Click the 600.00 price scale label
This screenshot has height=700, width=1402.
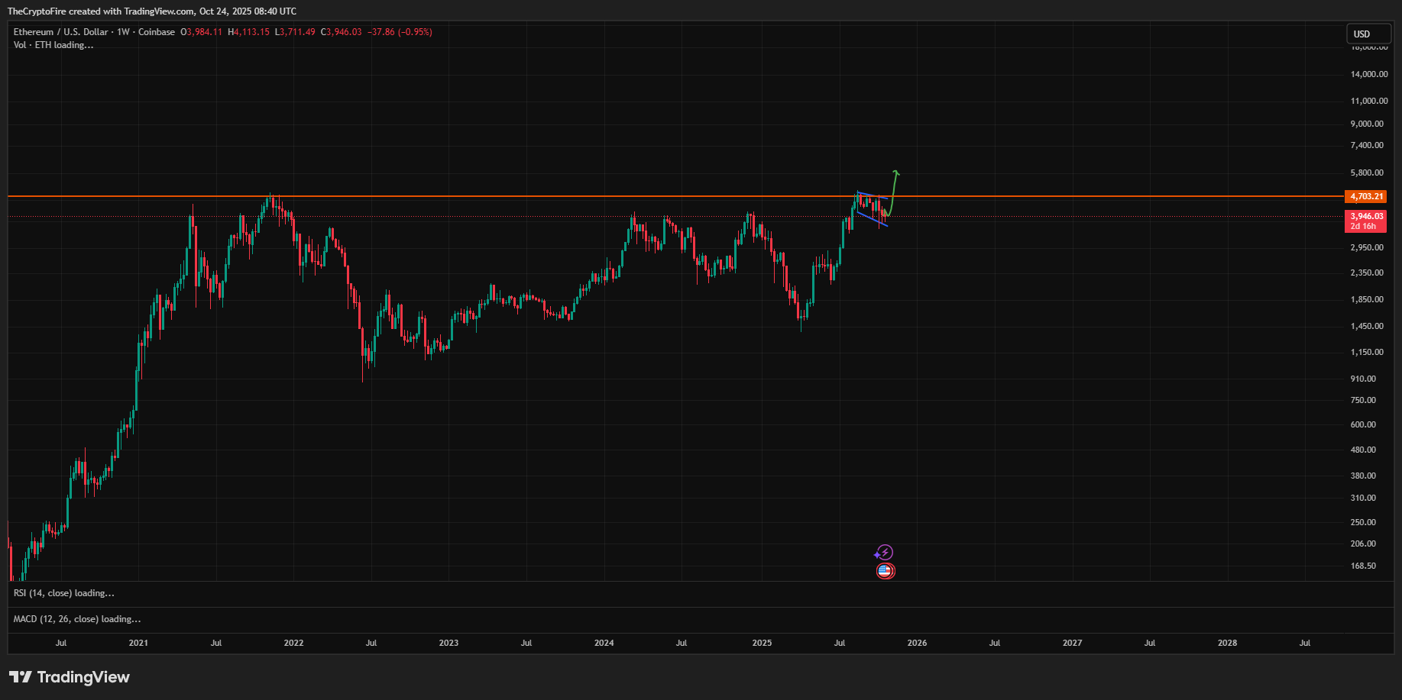(x=1363, y=424)
